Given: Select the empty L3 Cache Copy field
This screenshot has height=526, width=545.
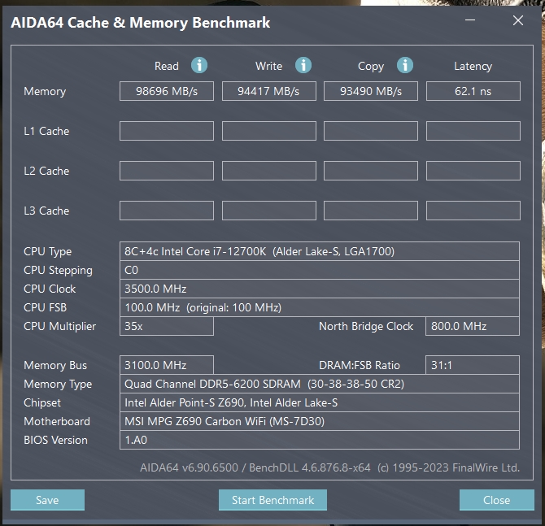Looking at the screenshot, I should pyautogui.click(x=371, y=211).
